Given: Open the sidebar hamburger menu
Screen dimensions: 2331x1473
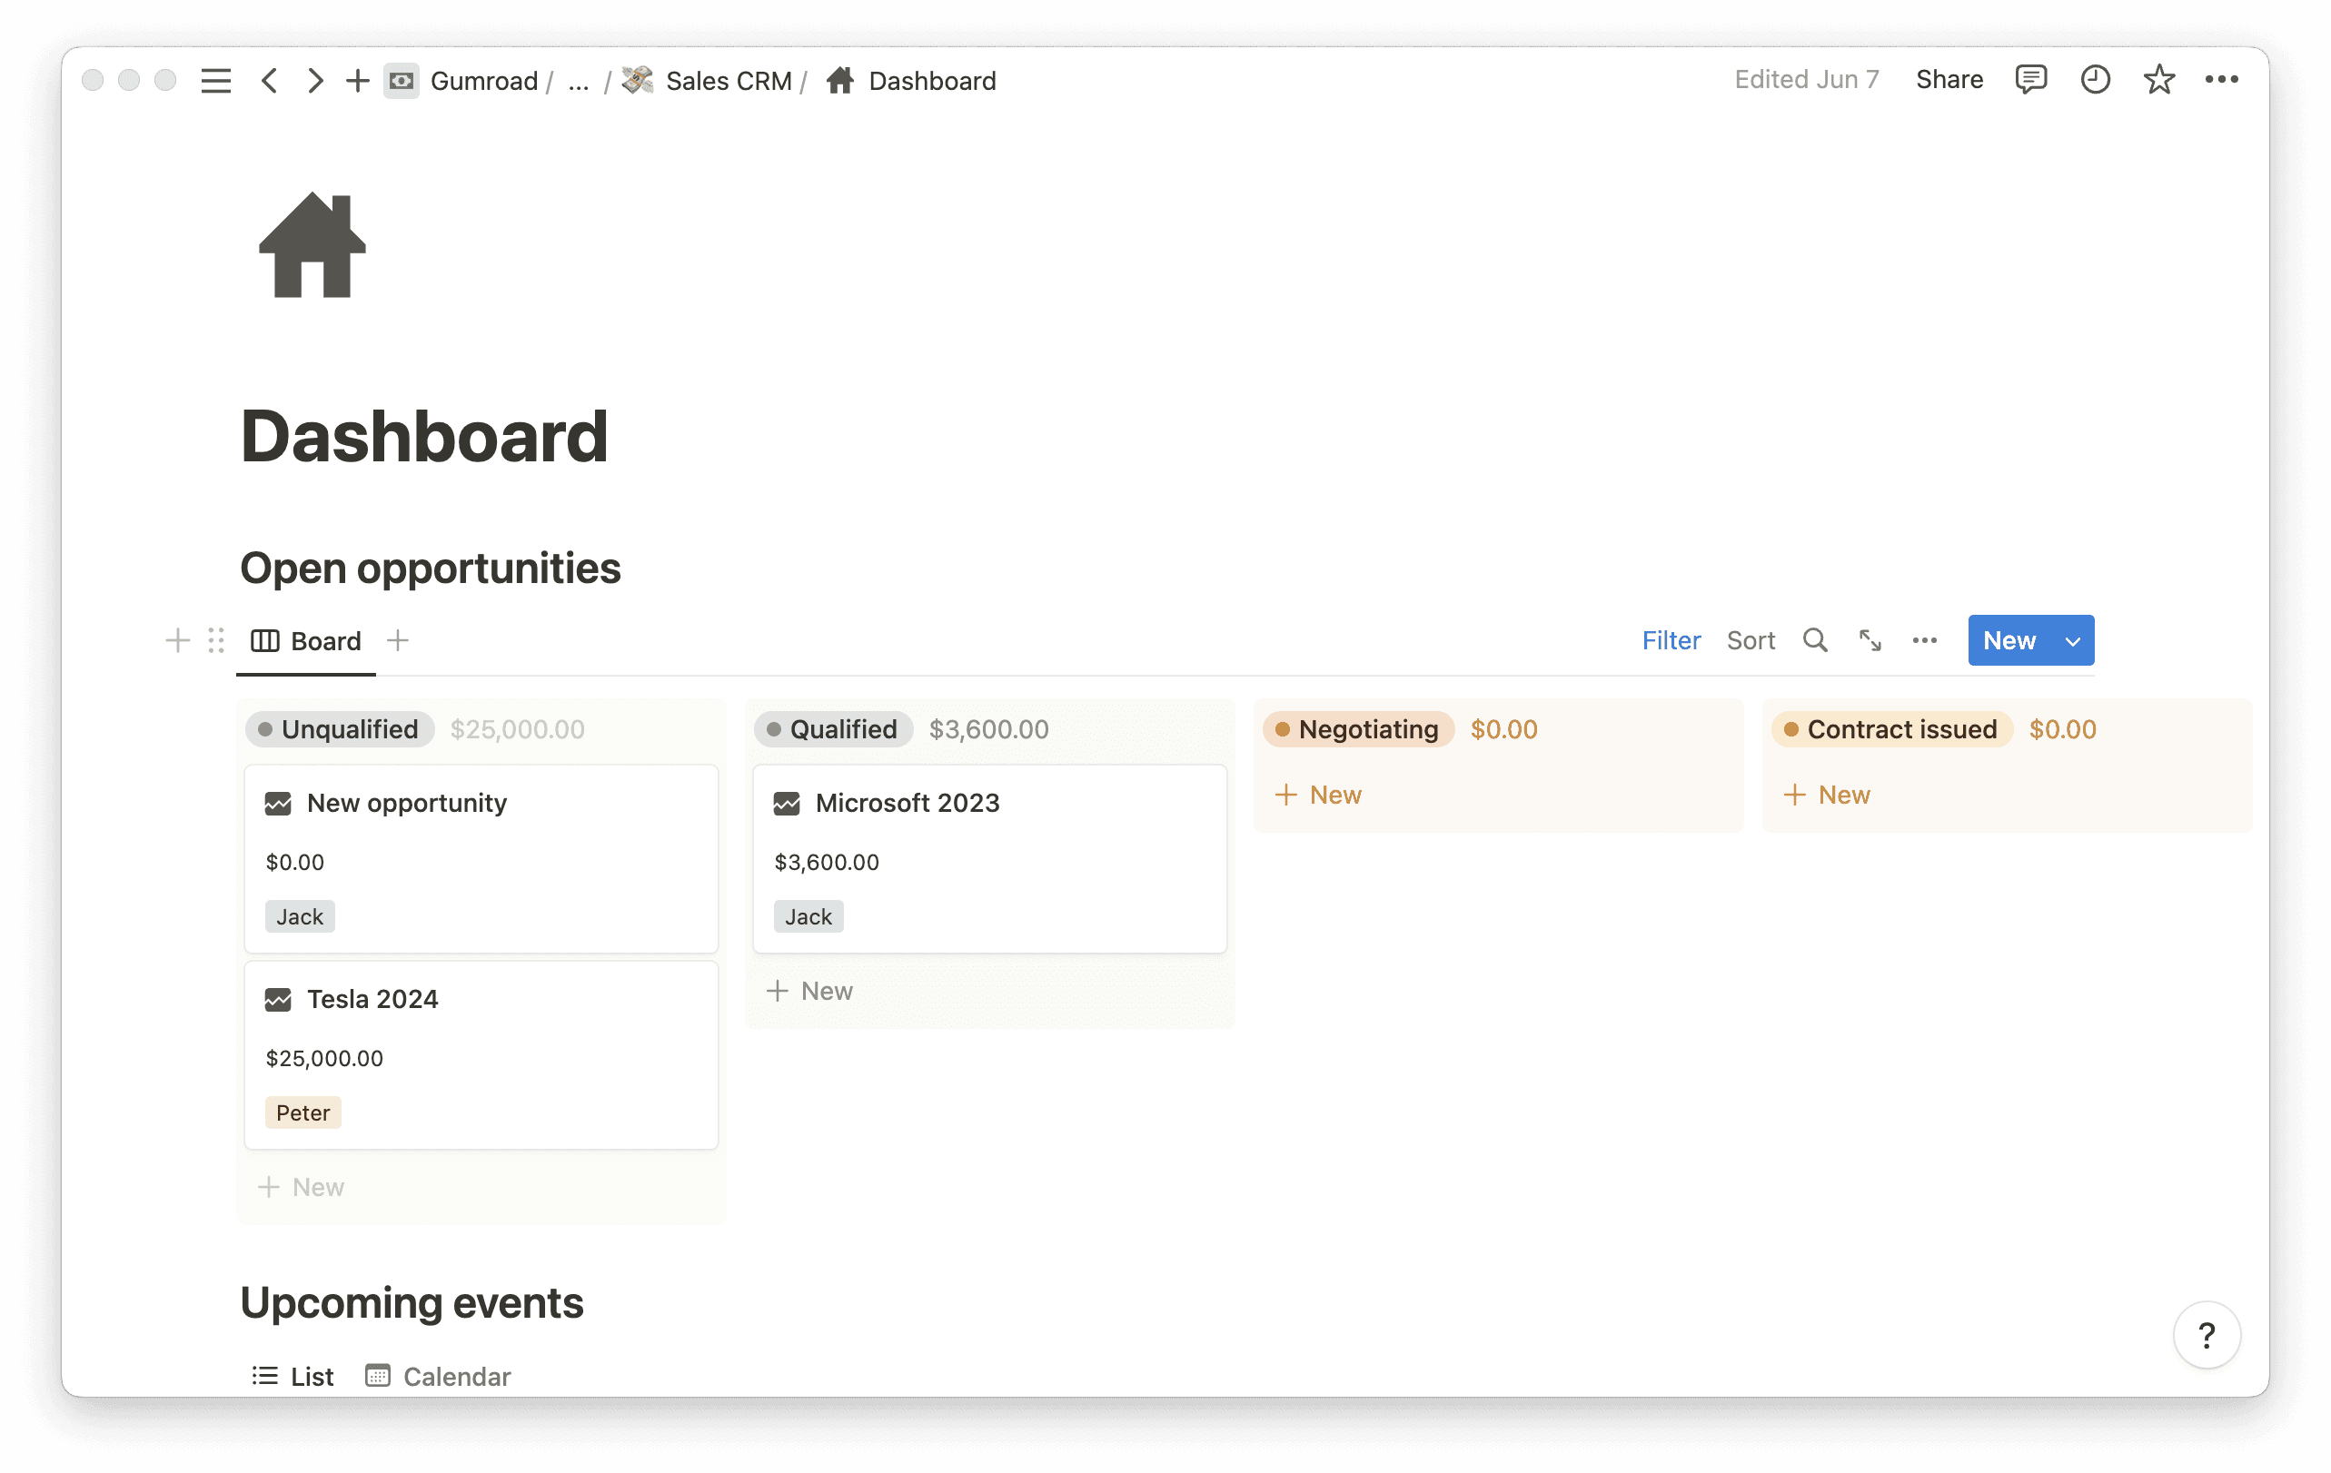Looking at the screenshot, I should point(216,80).
